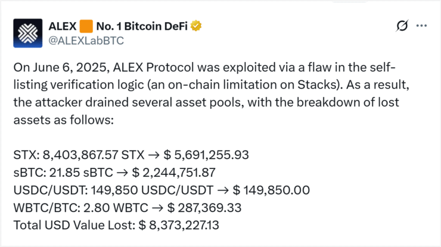The image size is (441, 247).
Task: Click the gold verified badge
Action: tap(196, 26)
